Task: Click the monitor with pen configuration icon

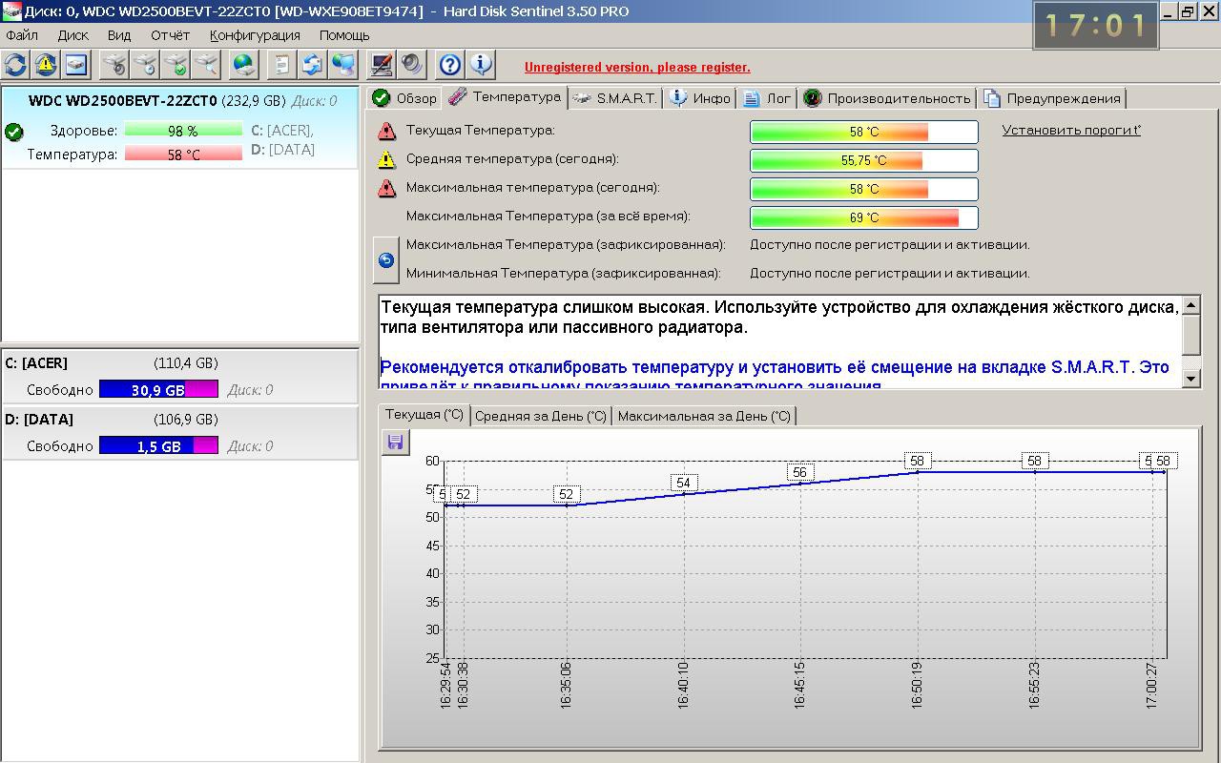Action: point(382,65)
